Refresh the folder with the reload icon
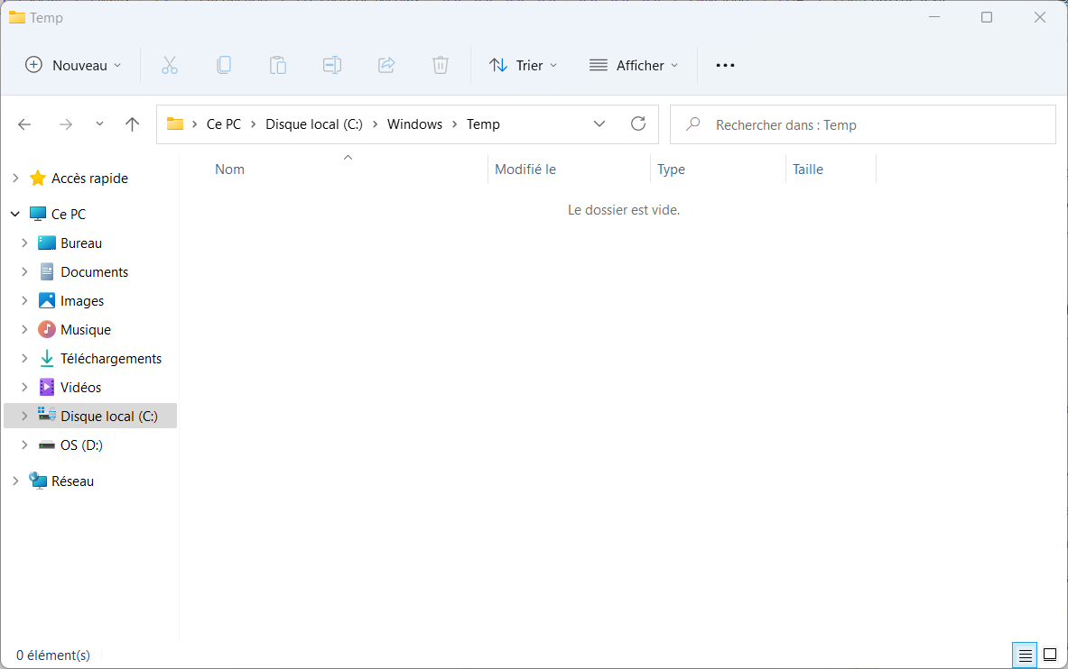 click(x=638, y=124)
